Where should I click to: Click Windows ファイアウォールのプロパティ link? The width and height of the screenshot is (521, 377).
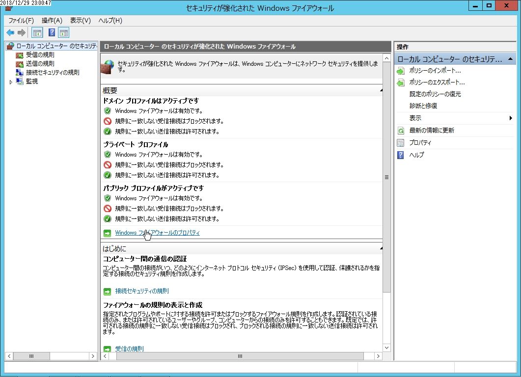point(158,233)
